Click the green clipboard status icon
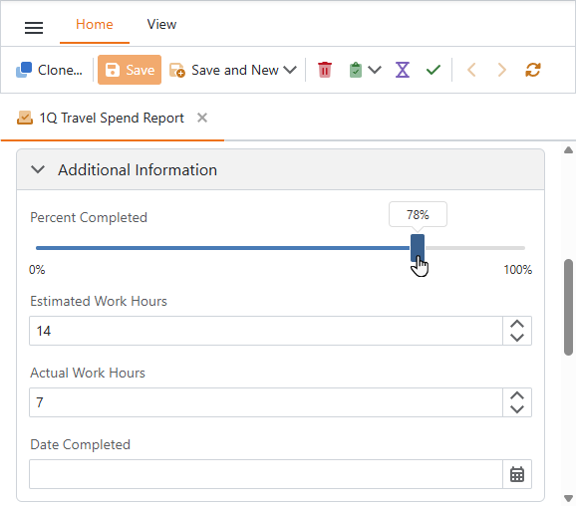This screenshot has height=507, width=576. tap(356, 70)
